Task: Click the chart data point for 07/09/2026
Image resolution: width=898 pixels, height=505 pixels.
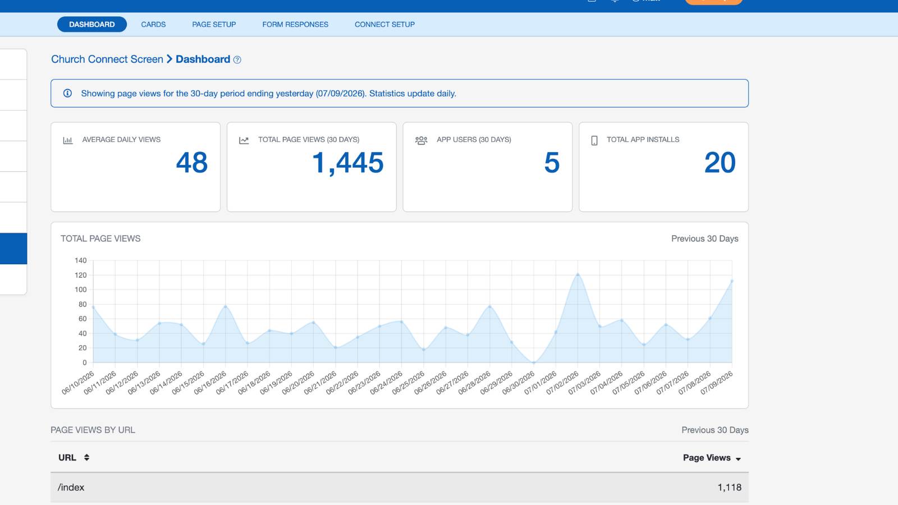Action: coord(732,281)
